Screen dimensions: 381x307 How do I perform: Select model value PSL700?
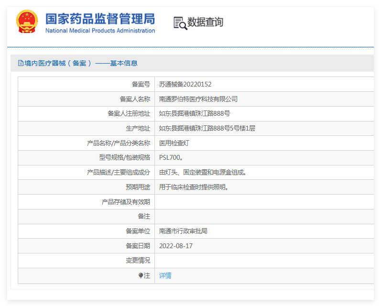coord(171,157)
